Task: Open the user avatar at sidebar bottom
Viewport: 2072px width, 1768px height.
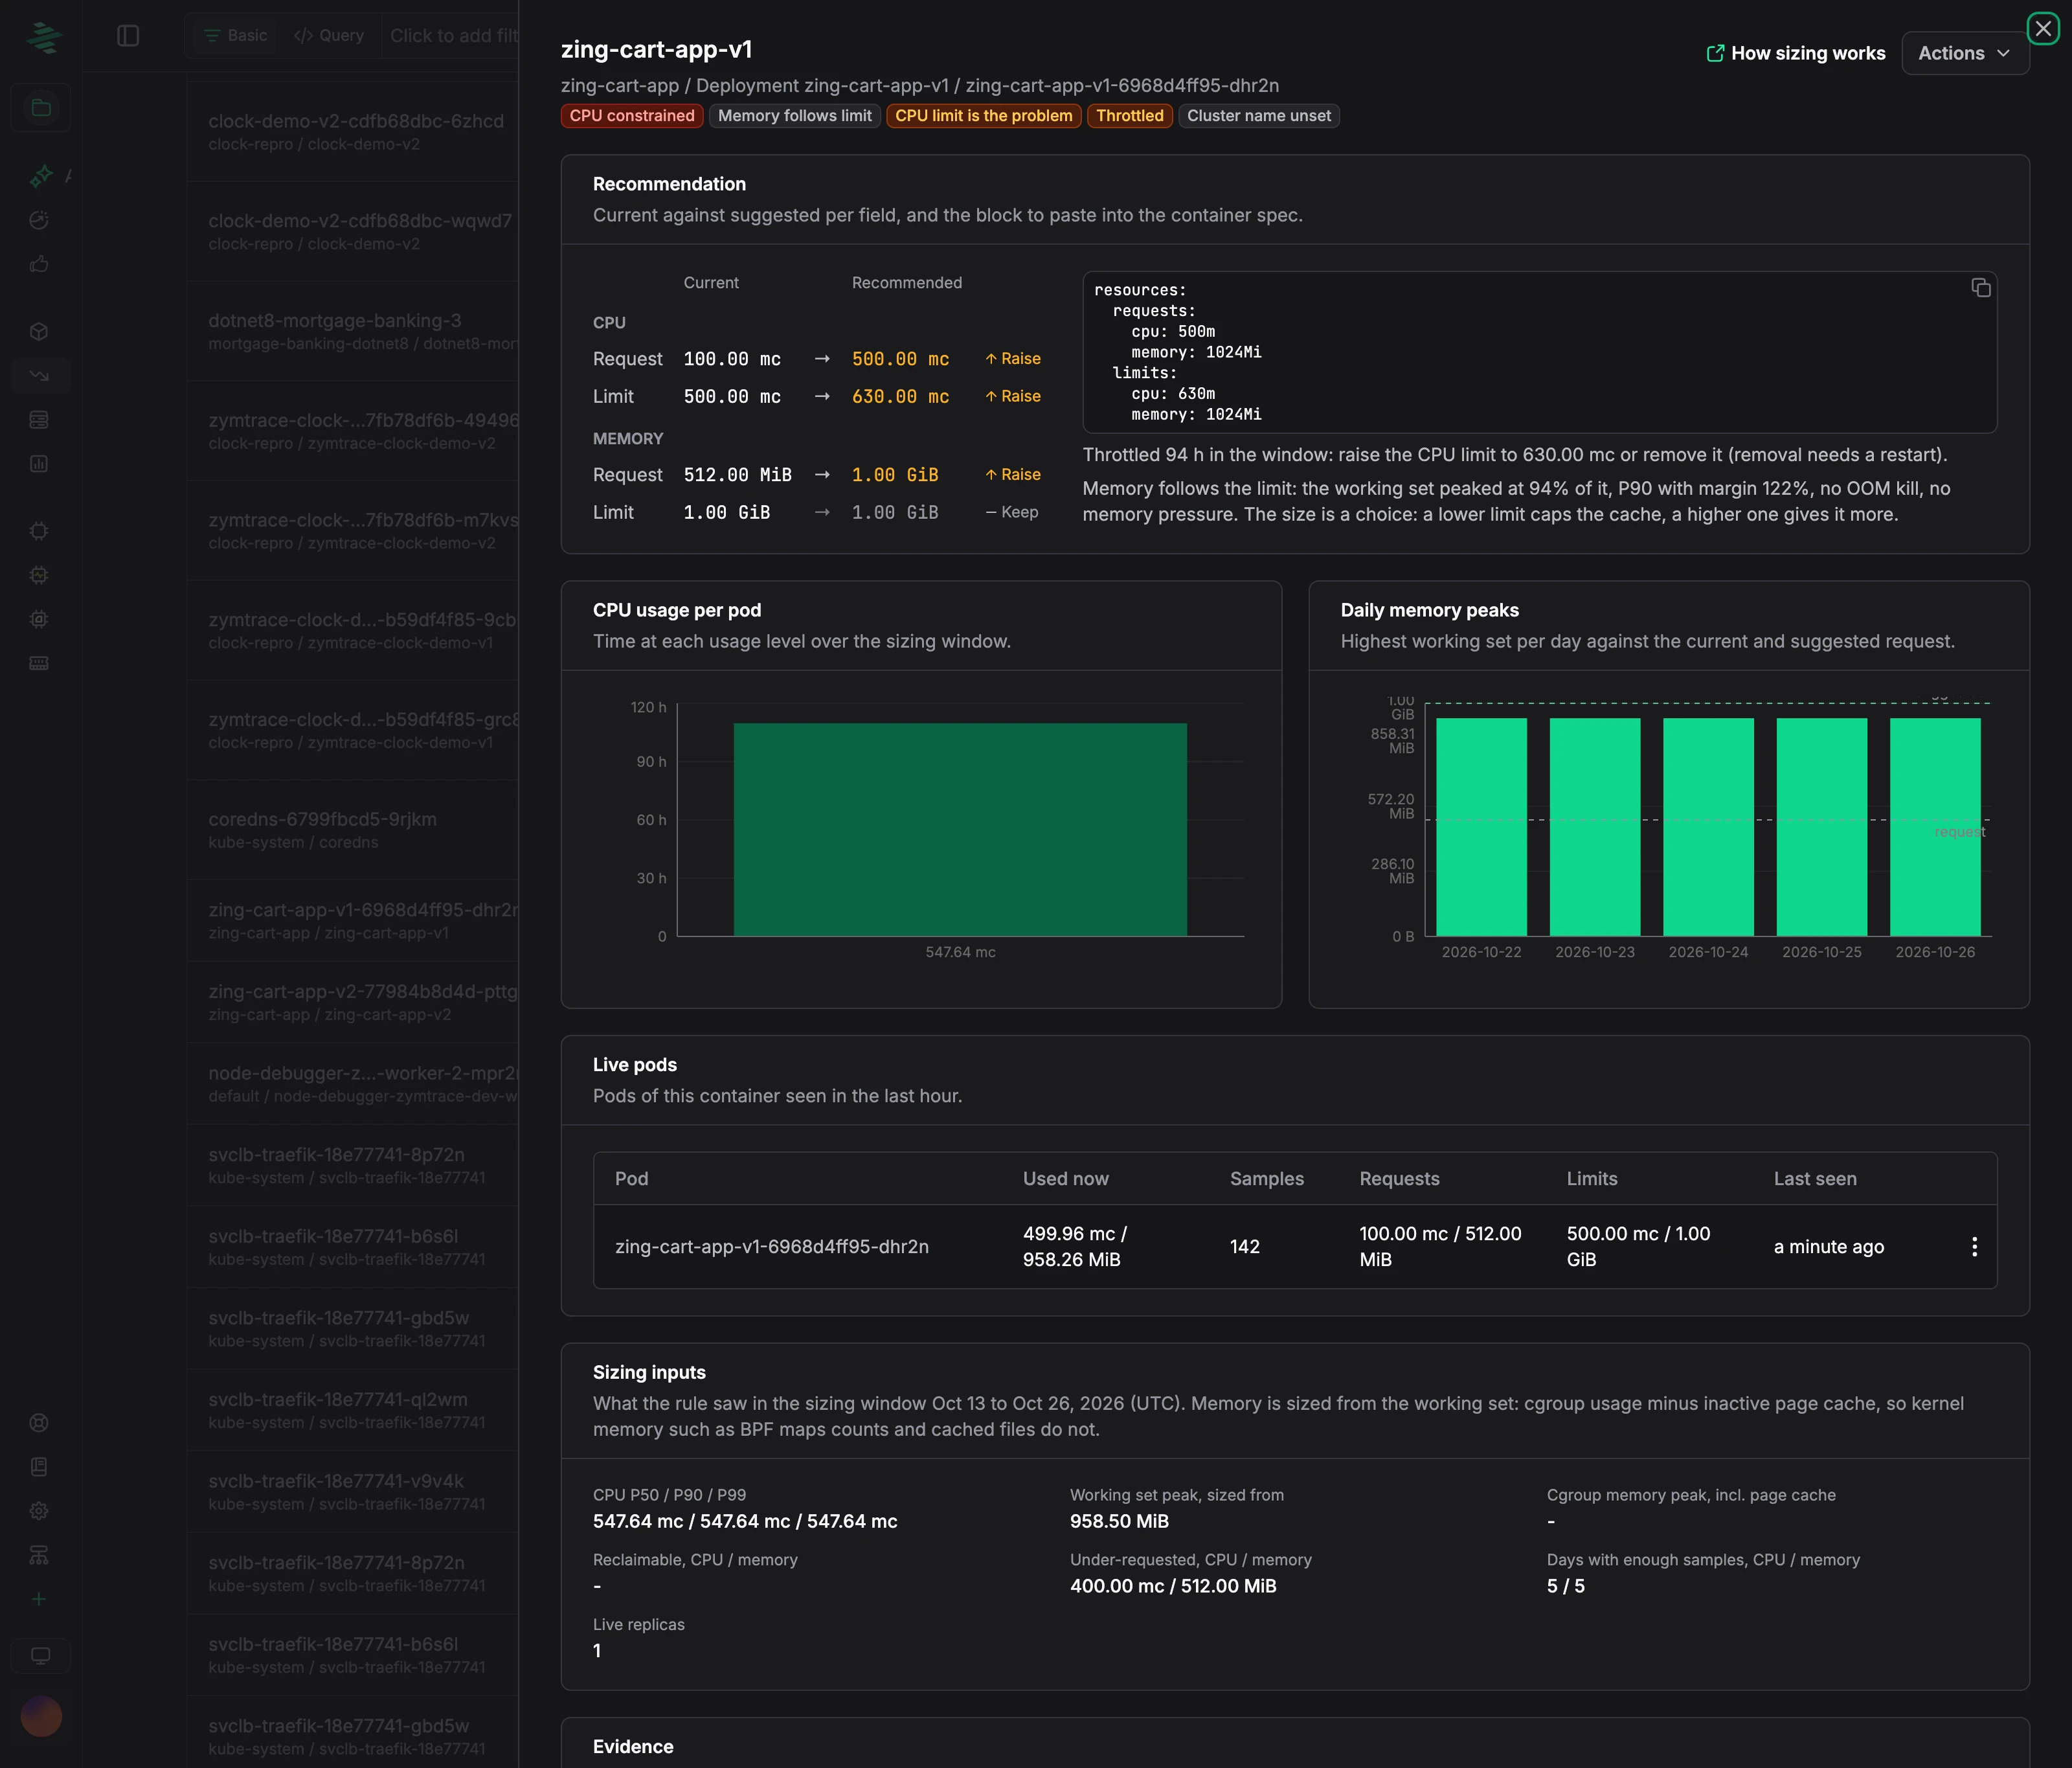Action: click(x=41, y=1716)
